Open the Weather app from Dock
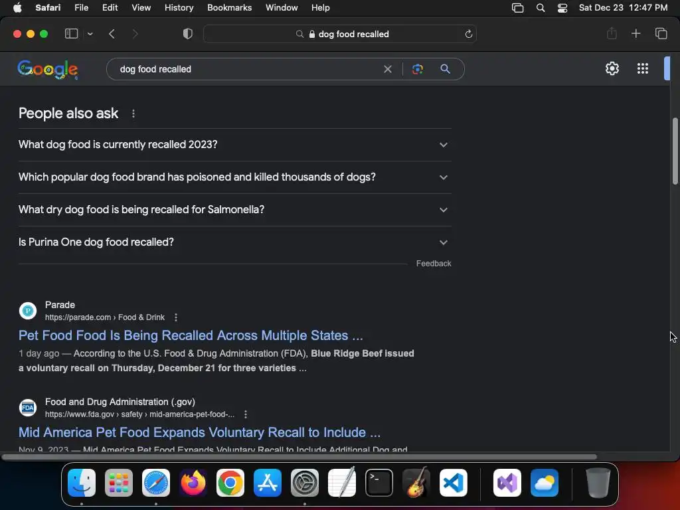 click(x=545, y=483)
